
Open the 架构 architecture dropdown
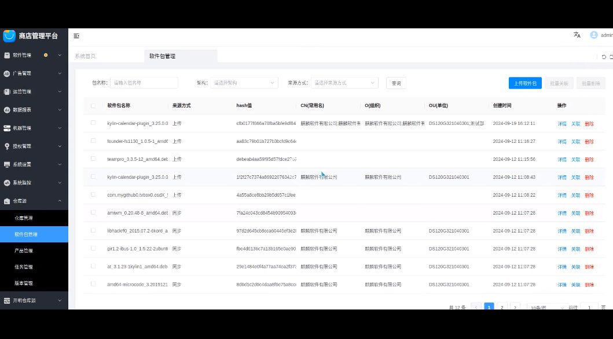(x=244, y=83)
